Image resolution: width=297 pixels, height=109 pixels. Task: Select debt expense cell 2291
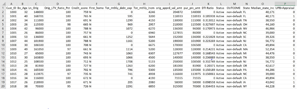[119, 86]
